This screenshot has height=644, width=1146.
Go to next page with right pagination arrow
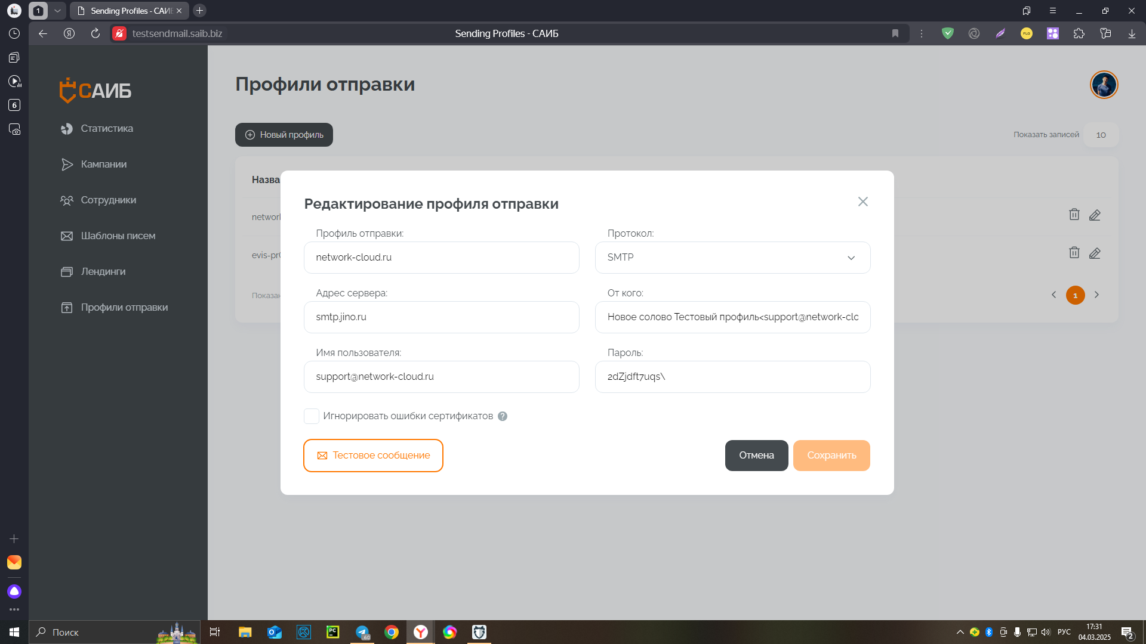point(1096,295)
